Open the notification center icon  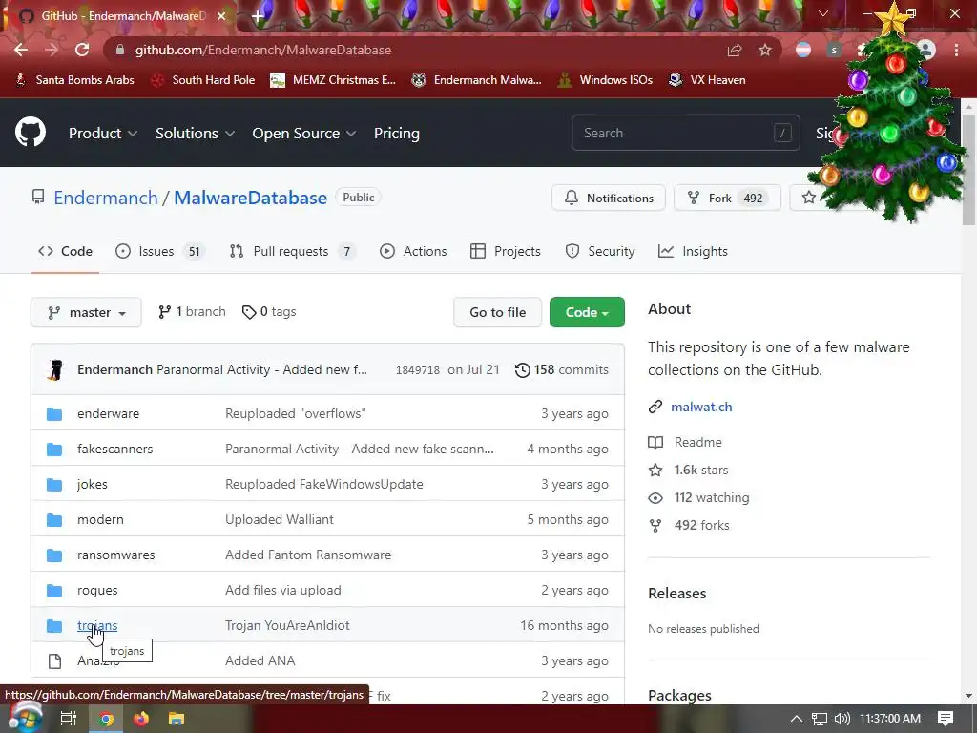pos(946,719)
